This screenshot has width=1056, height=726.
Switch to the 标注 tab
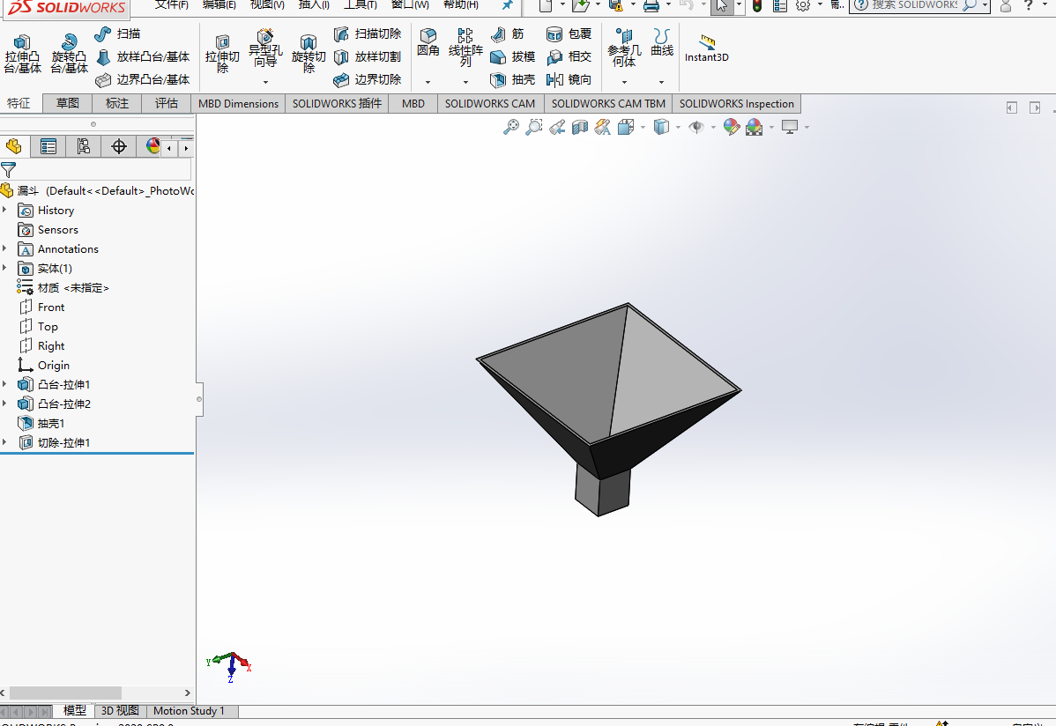[x=117, y=103]
